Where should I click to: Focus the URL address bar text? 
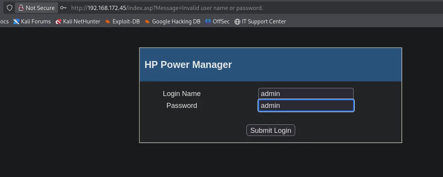pyautogui.click(x=167, y=8)
